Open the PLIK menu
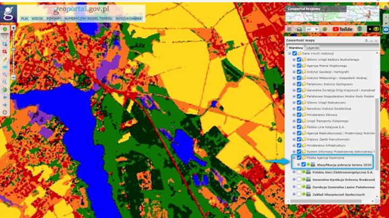Viewport: 389px width, 218px height. [x=24, y=18]
